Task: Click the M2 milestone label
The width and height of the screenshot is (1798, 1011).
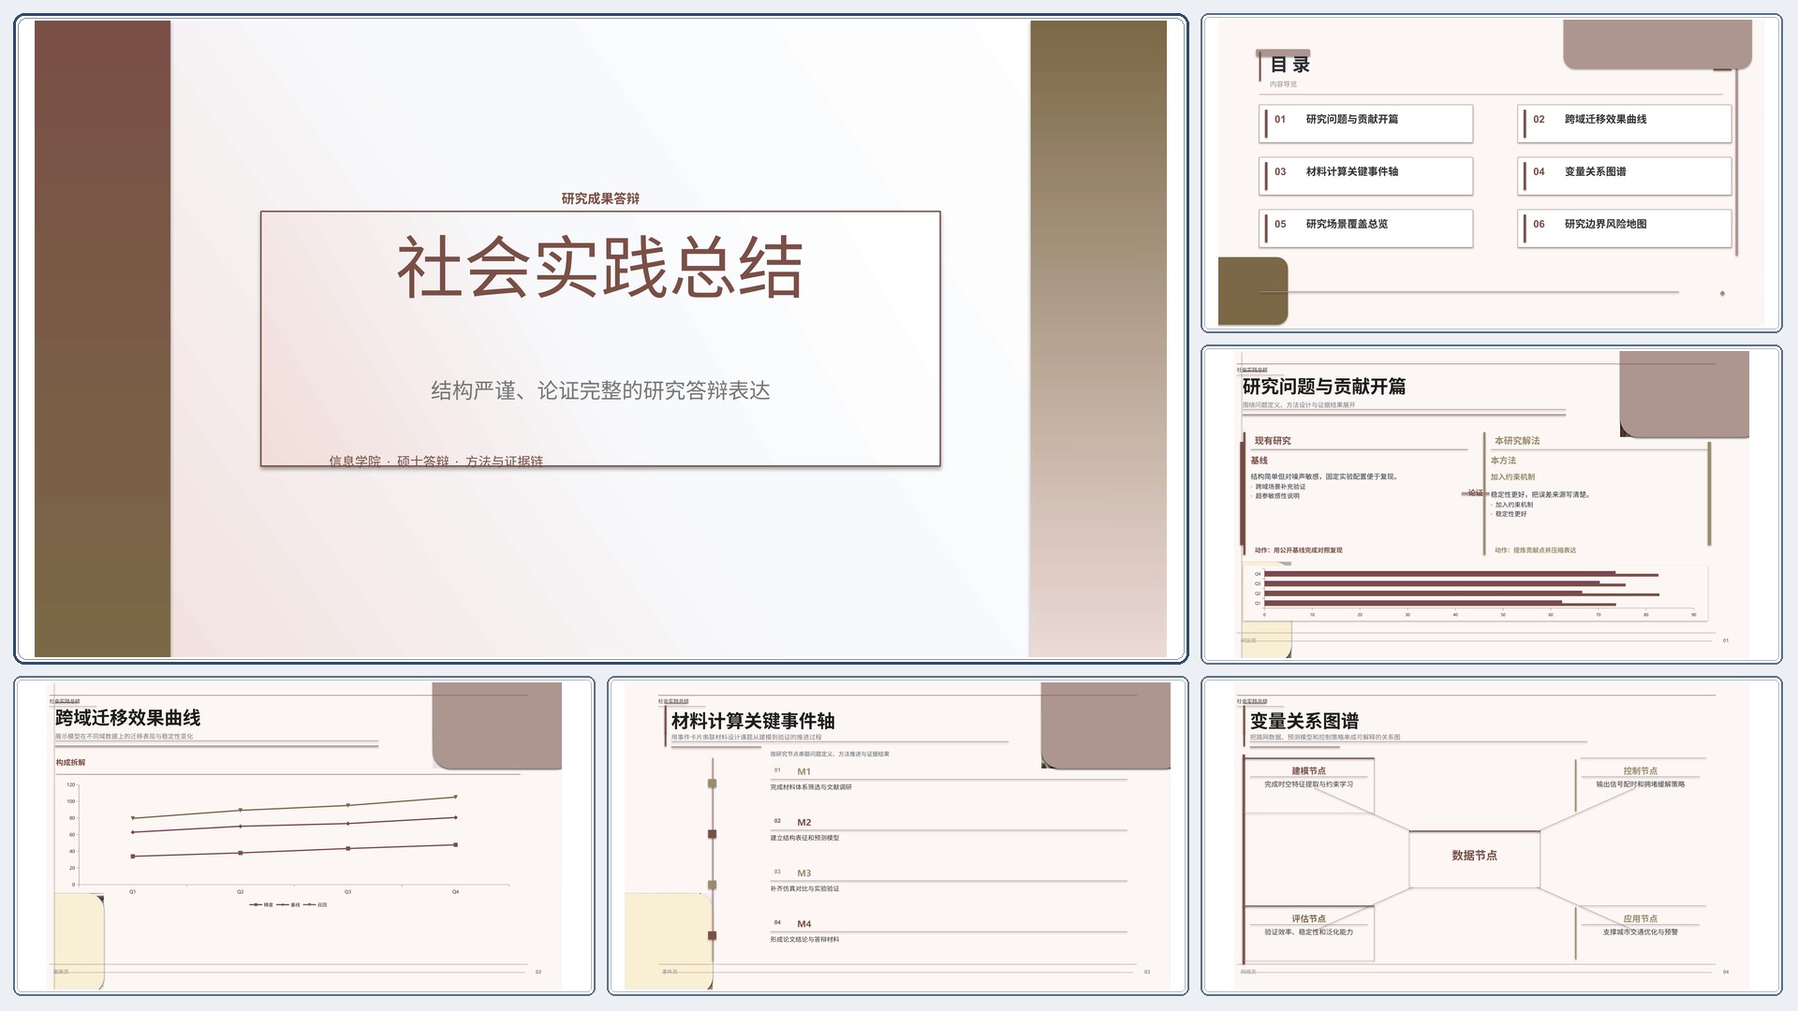Action: pyautogui.click(x=803, y=823)
